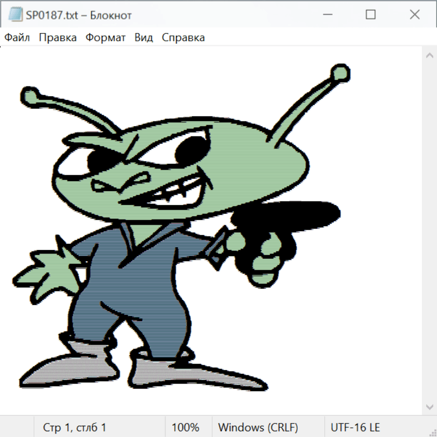Click the UTF-16 LE encoding label

tap(355, 428)
